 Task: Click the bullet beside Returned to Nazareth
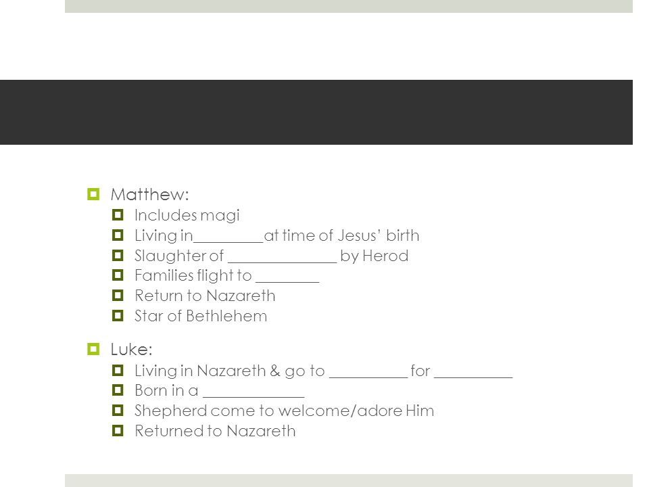pos(118,431)
